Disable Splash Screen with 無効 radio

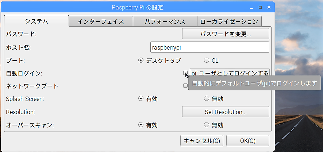click(x=207, y=99)
